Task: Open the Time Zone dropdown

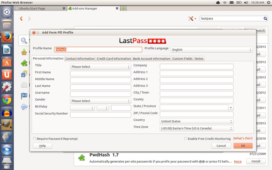Action: 197,128
